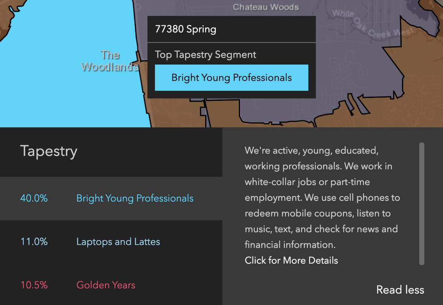443x305 pixels.
Task: Click the purple-gray 77380 zip area
Action: tap(281, 111)
